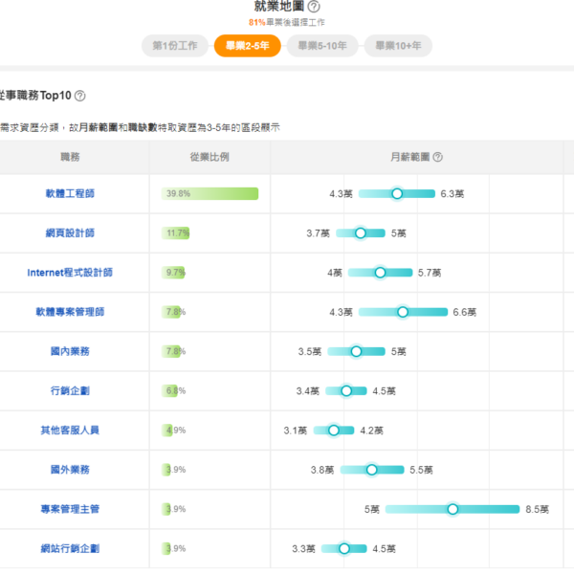The height and width of the screenshot is (574, 574).
Task: Select the 第1份工作 tab
Action: pyautogui.click(x=174, y=46)
